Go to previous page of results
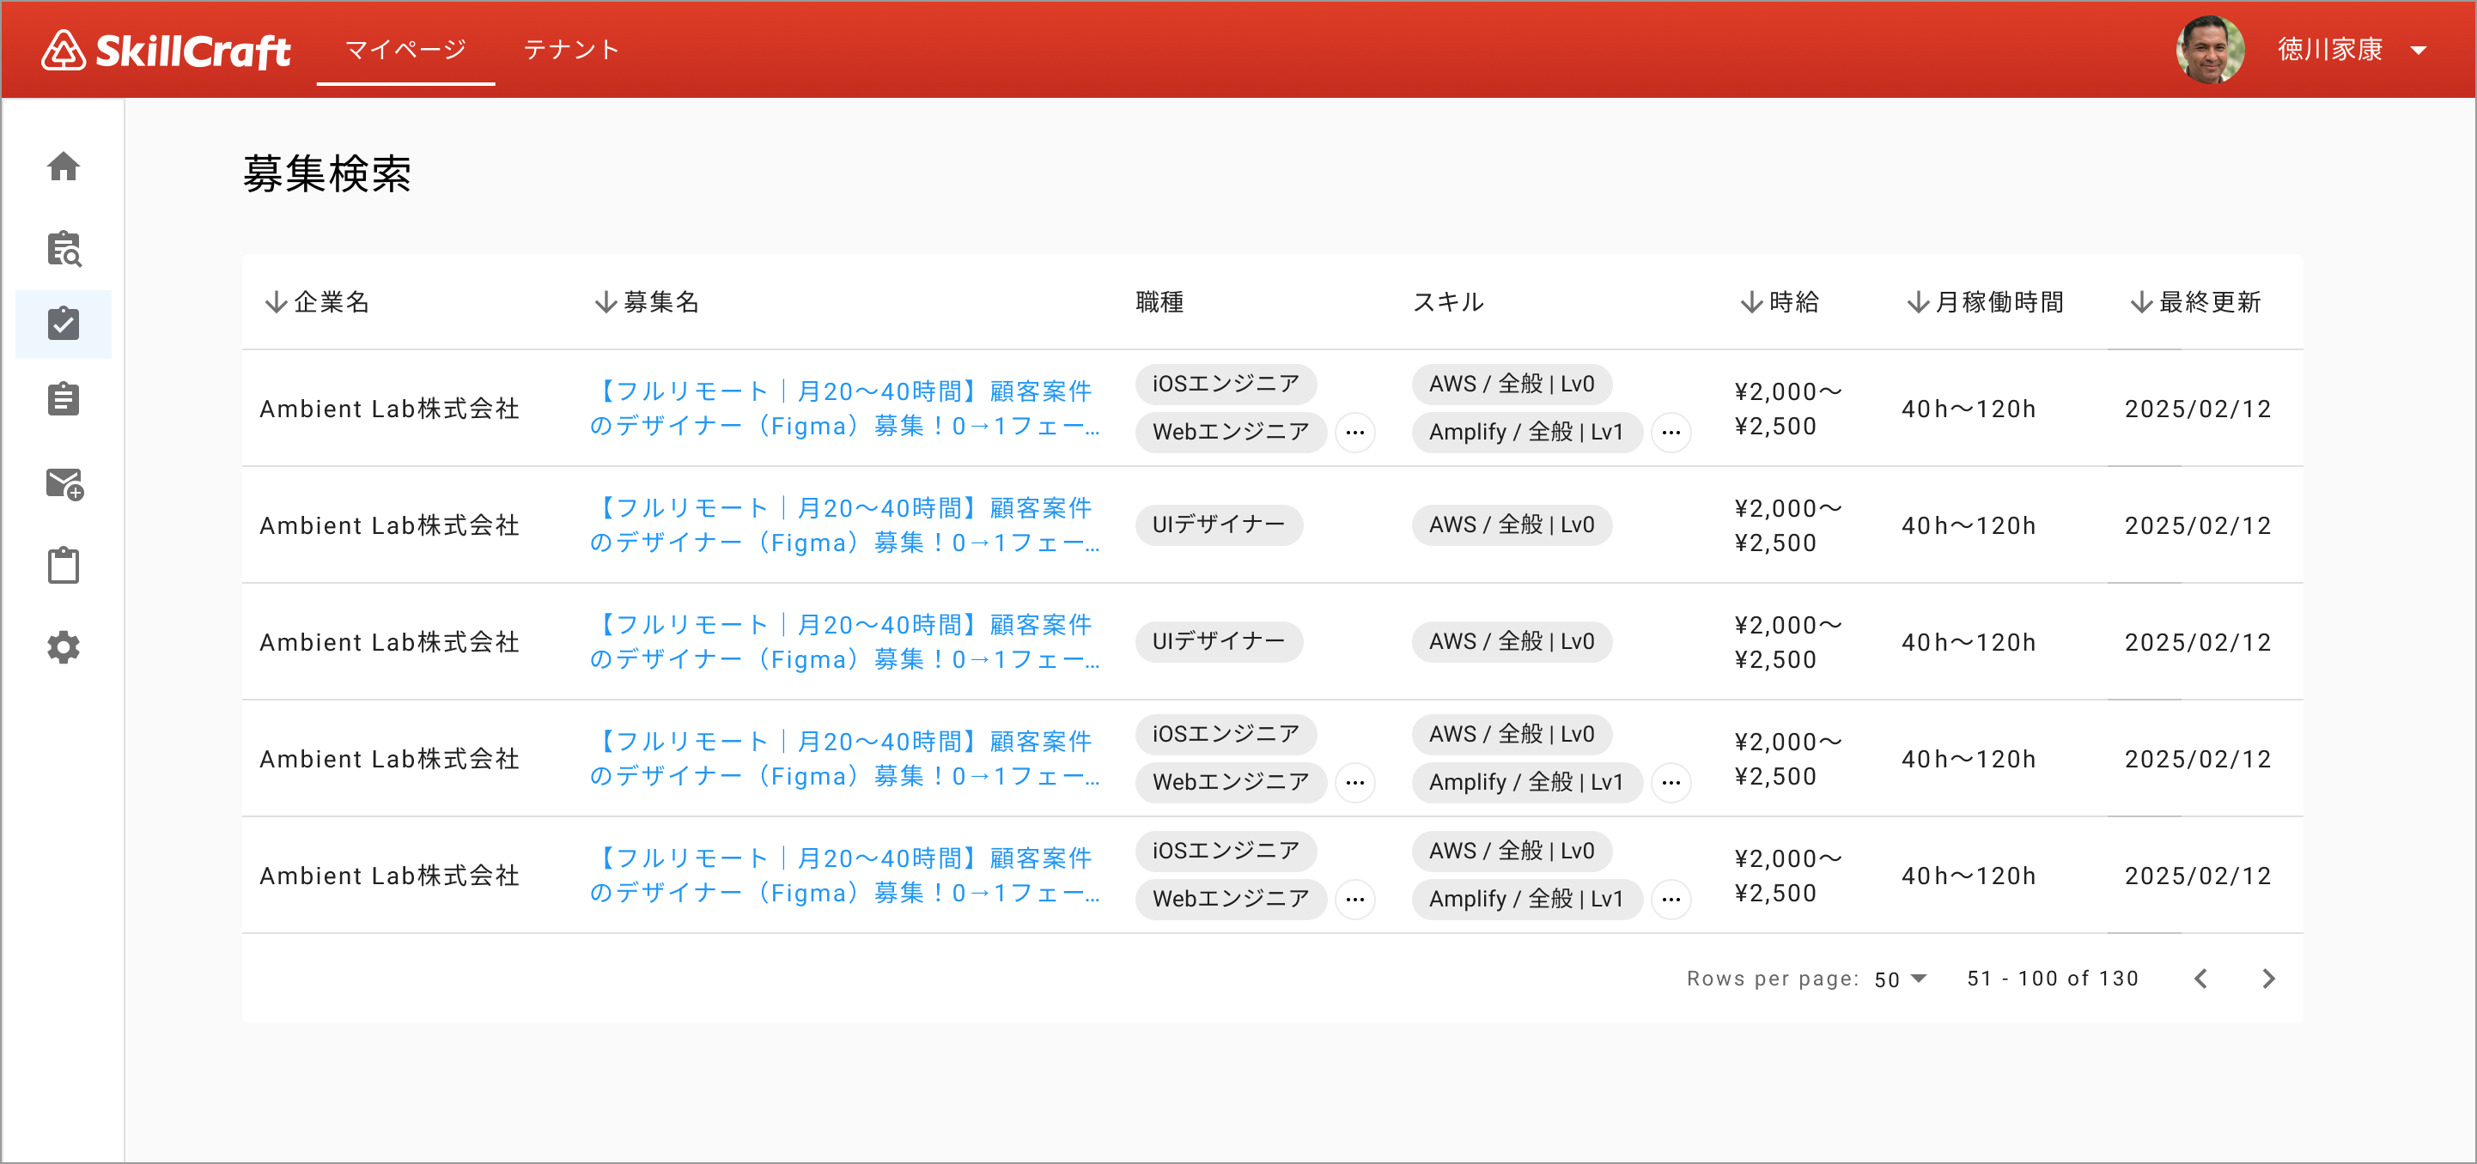Viewport: 2477px width, 1164px height. click(x=2201, y=979)
